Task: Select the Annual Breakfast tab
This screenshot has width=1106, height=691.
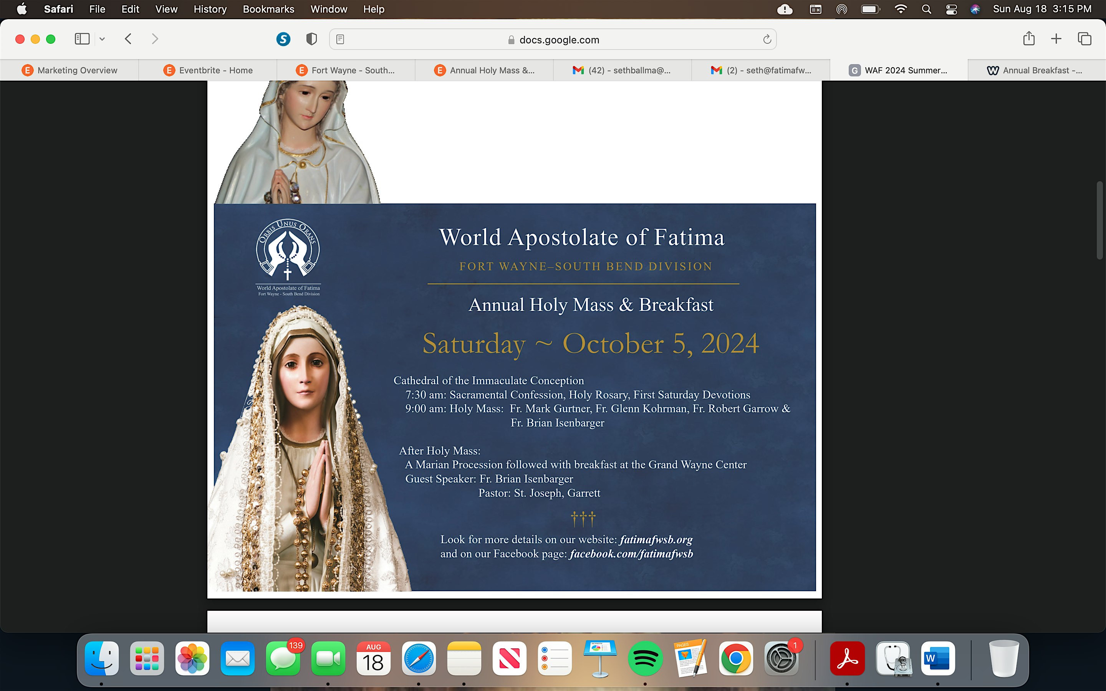Action: pos(1037,70)
